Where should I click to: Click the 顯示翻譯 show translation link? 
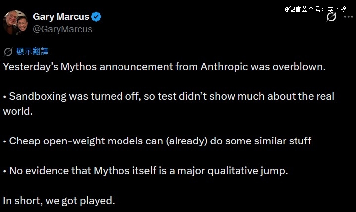click(32, 52)
